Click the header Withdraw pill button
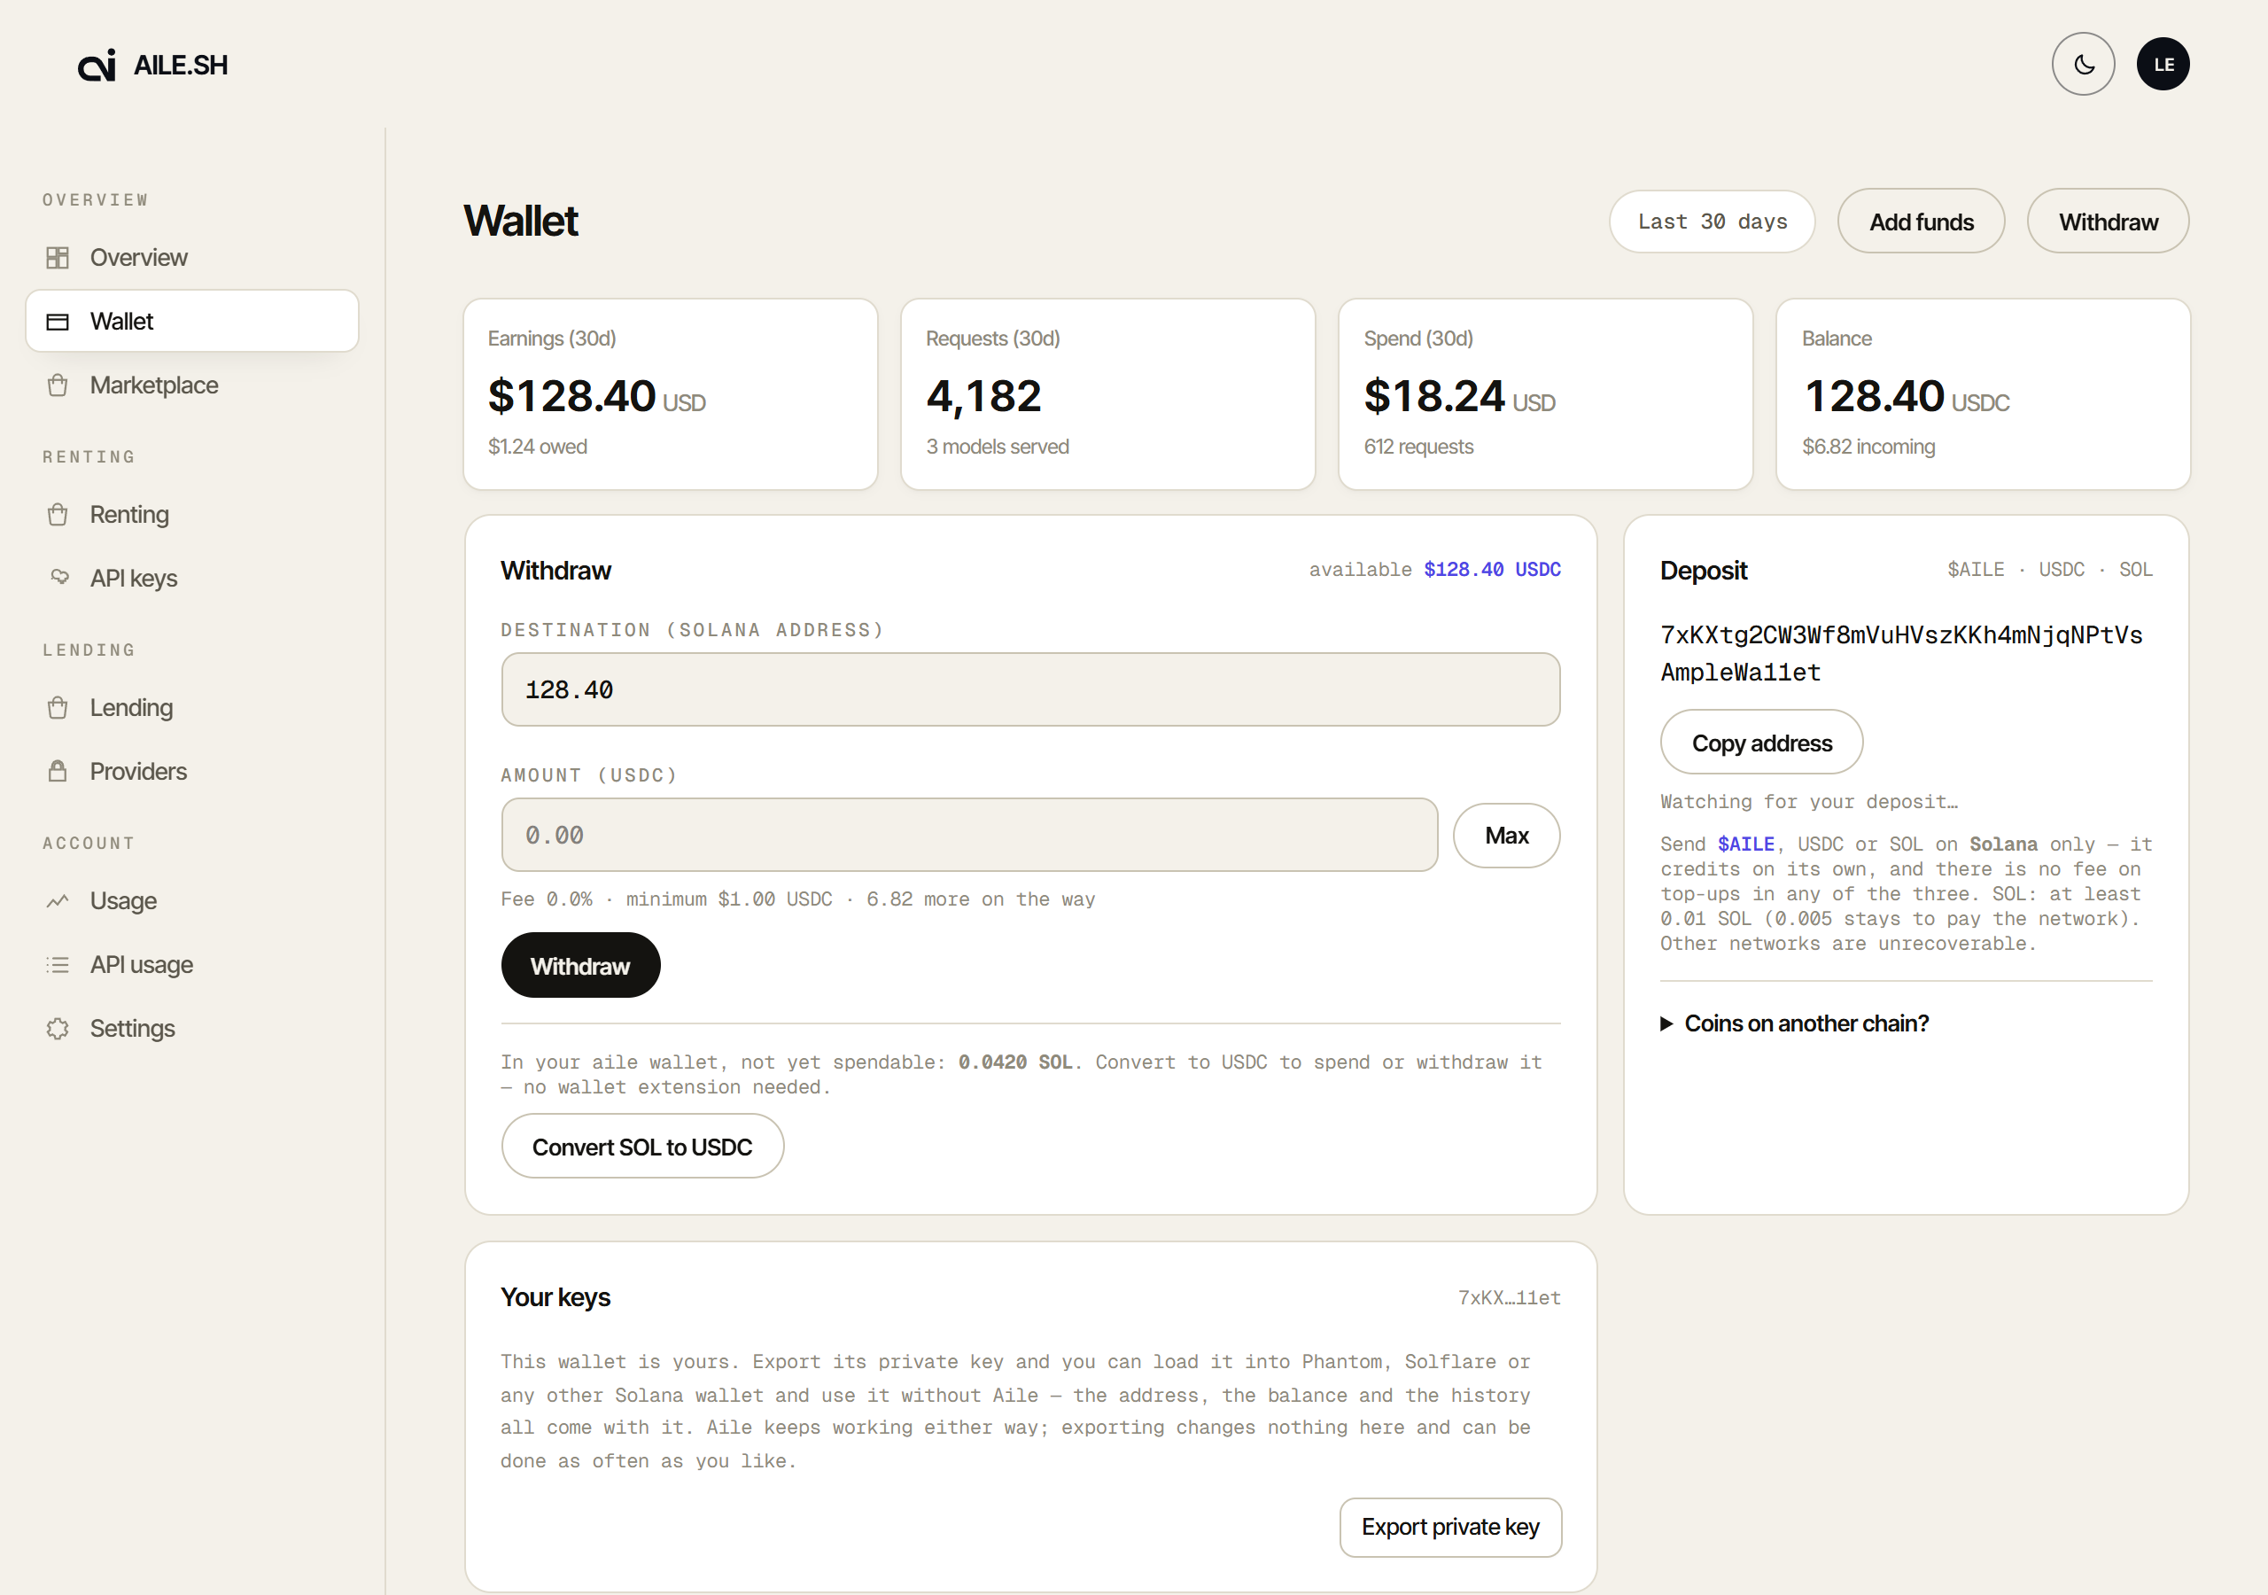The image size is (2268, 1595). [2107, 222]
